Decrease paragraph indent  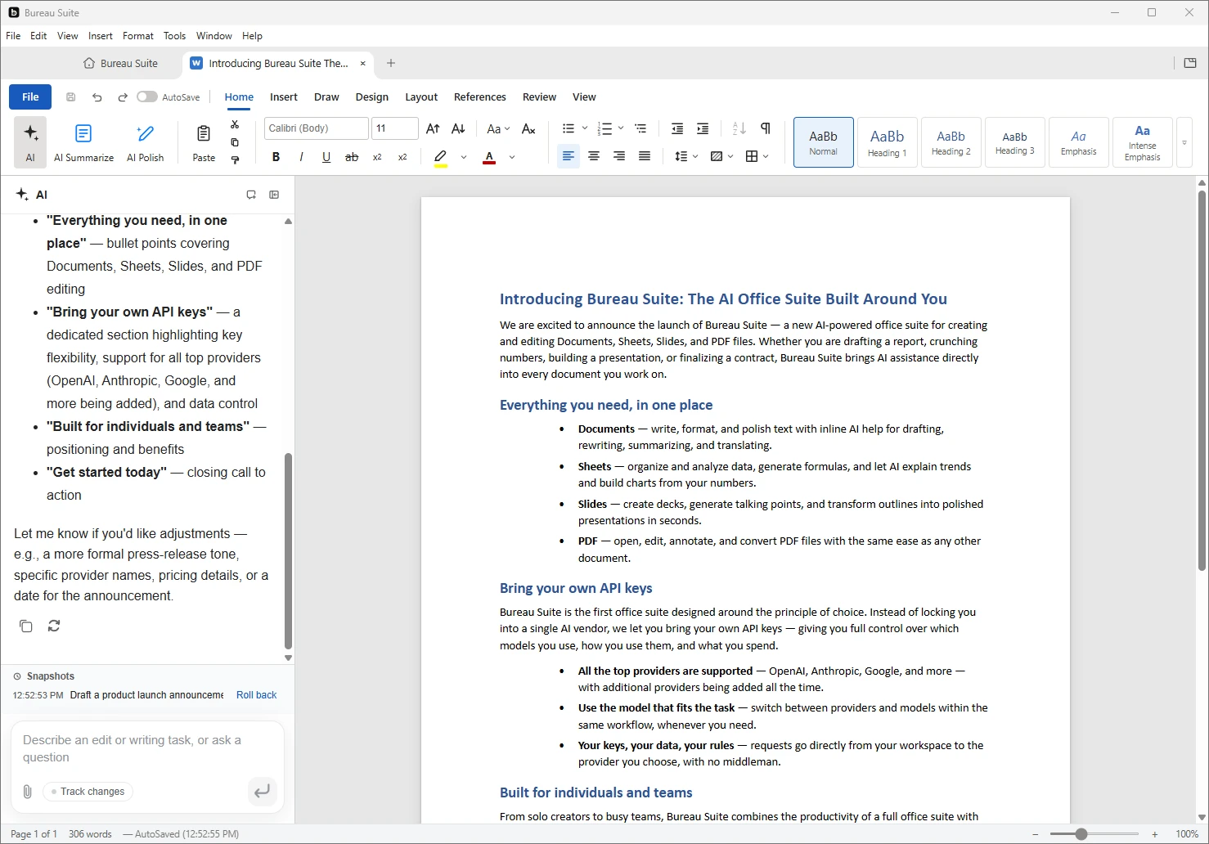tap(677, 128)
